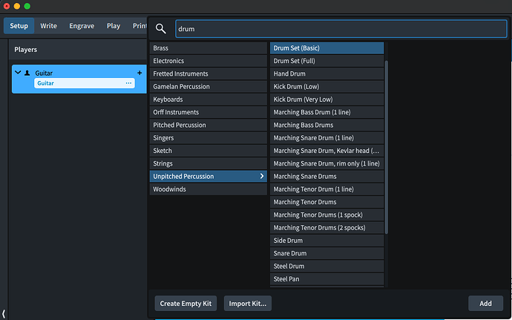Open the Engrave mode tab
The image size is (512, 320).
point(82,26)
